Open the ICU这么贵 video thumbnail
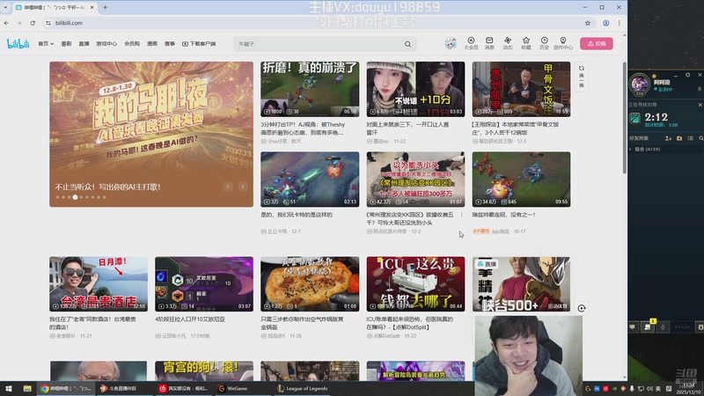The width and height of the screenshot is (704, 396). pos(415,283)
